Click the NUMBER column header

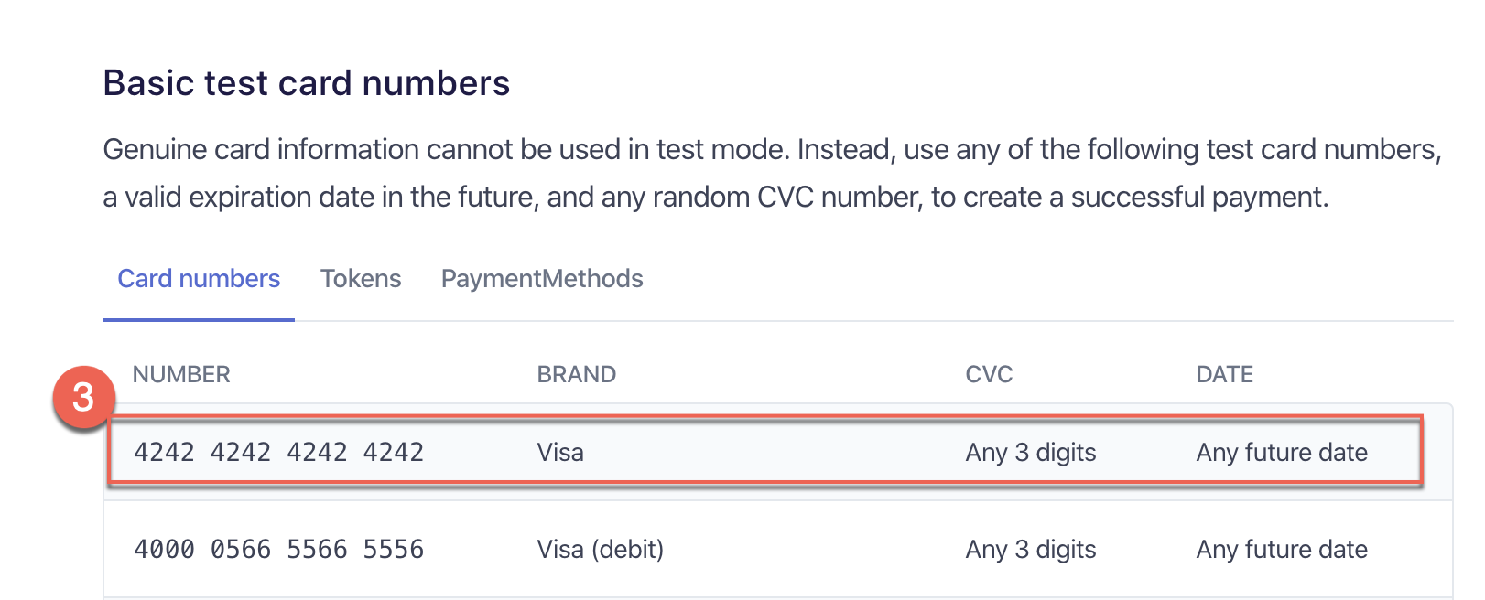pyautogui.click(x=181, y=375)
